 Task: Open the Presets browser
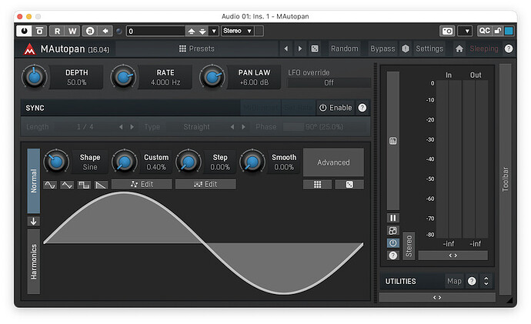point(197,48)
